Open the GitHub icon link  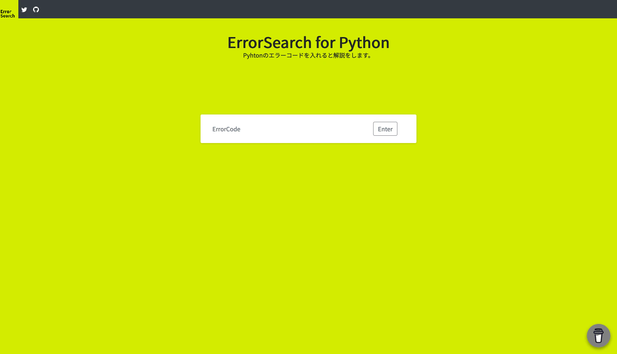36,10
